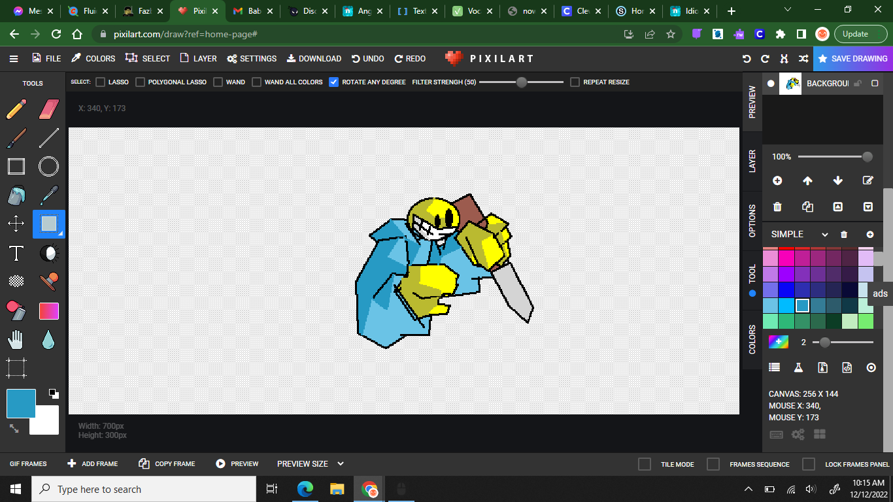Choose the Gradient tool

(49, 310)
